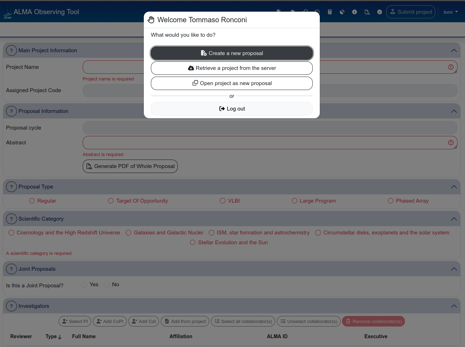Collapse the Scientific Category section

point(454,219)
